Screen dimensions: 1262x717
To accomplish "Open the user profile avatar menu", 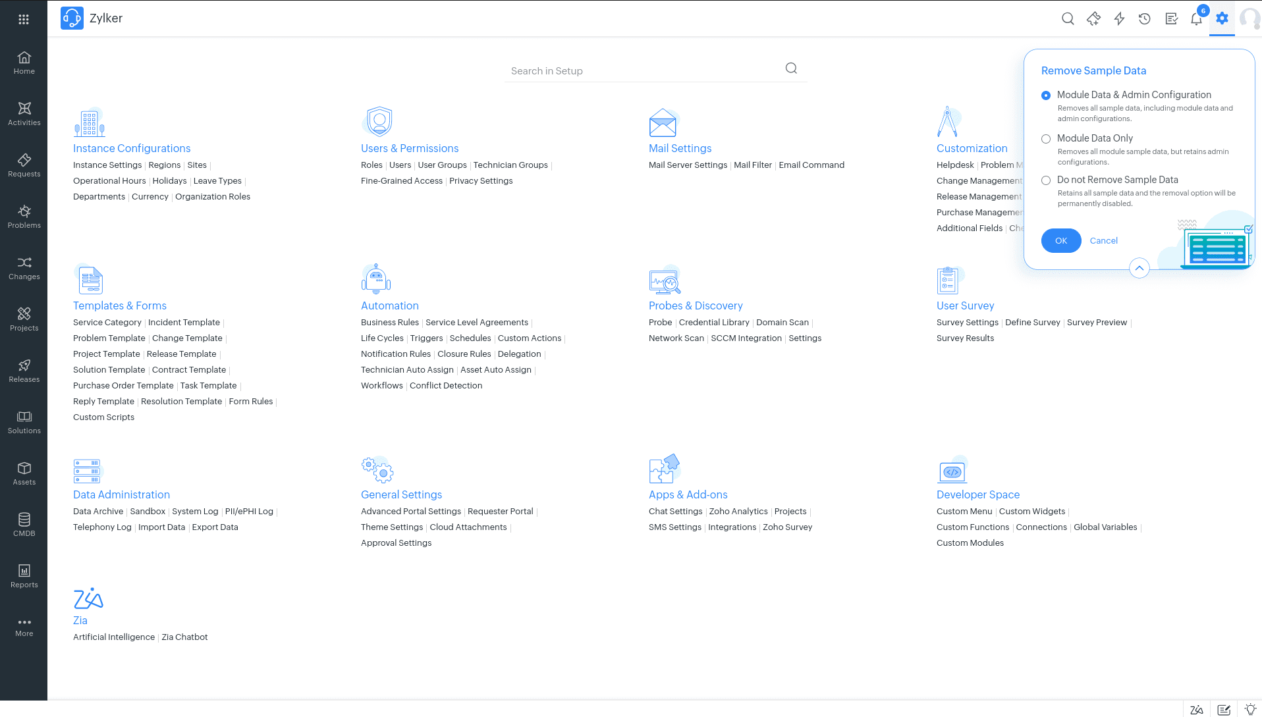I will point(1249,19).
